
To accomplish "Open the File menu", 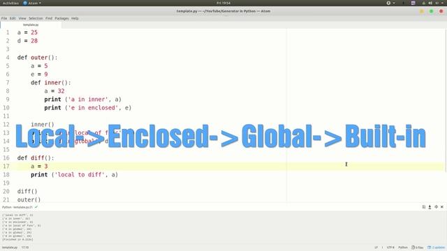I will tap(4, 18).
